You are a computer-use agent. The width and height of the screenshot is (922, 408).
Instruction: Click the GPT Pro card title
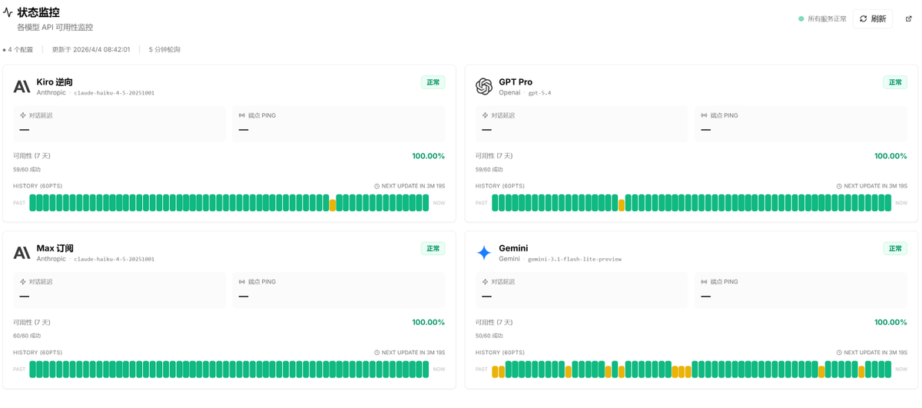click(x=516, y=82)
